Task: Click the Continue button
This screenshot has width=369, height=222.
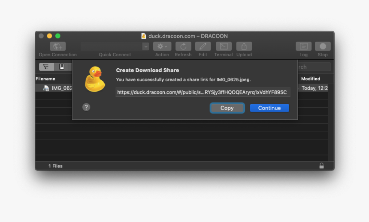Action: [269, 108]
